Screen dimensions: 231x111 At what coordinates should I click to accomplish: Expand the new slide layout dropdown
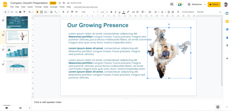[x=9, y=12]
